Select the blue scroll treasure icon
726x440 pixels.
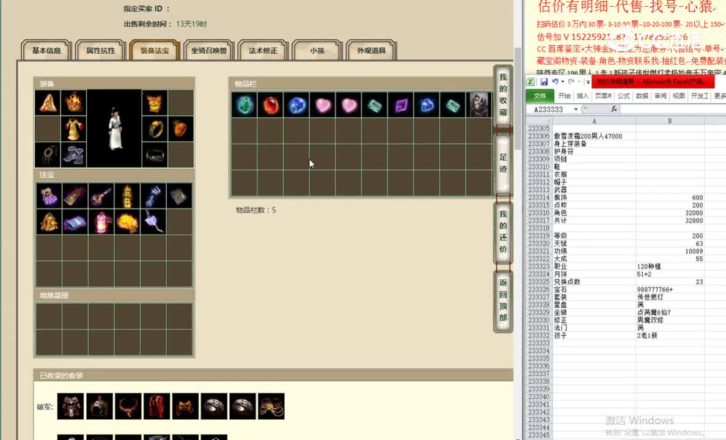point(75,222)
